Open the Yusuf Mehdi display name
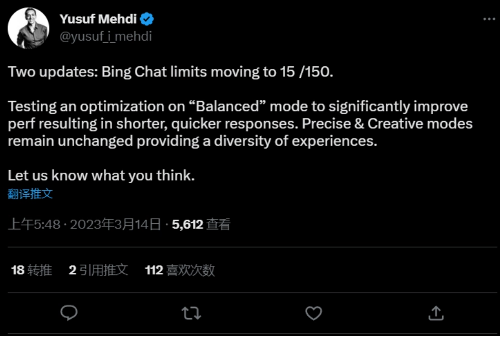The height and width of the screenshot is (337, 500). coord(98,19)
